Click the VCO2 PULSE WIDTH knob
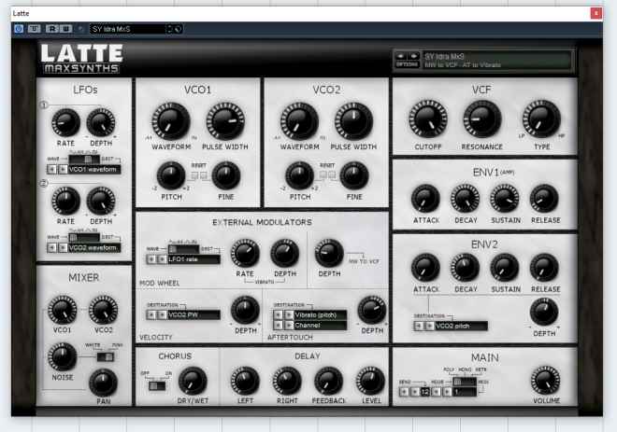Image resolution: width=617 pixels, height=432 pixels. pyautogui.click(x=353, y=121)
